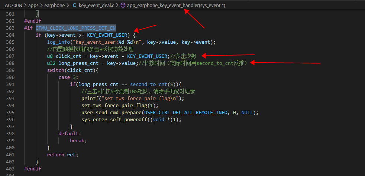Open AC700N breadcrumb folder
This screenshot has width=365, height=176.
13,5
